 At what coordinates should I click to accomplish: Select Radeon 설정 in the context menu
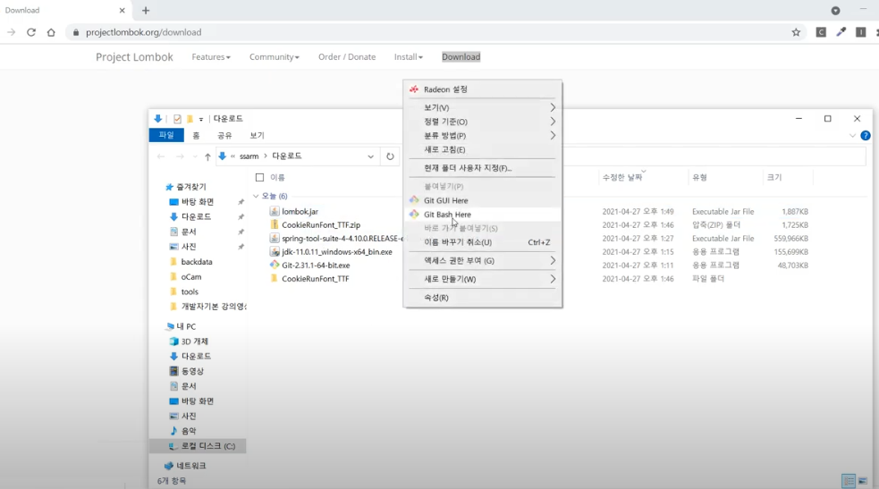483,89
